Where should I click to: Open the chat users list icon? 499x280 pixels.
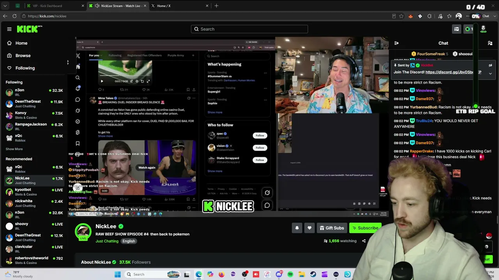tap(490, 43)
